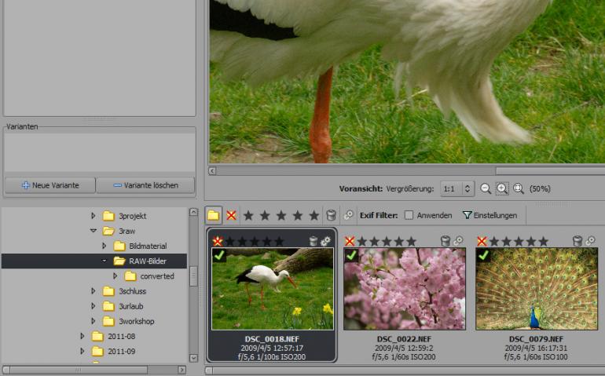Select the peacock thumbnail DSC_0079.NEF
Screen dimensions: 605x376
point(537,289)
